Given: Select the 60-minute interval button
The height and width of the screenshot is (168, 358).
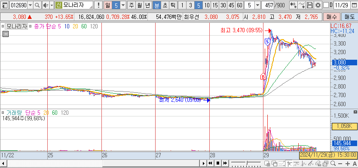Looking at the screenshot, I should click(239, 5).
